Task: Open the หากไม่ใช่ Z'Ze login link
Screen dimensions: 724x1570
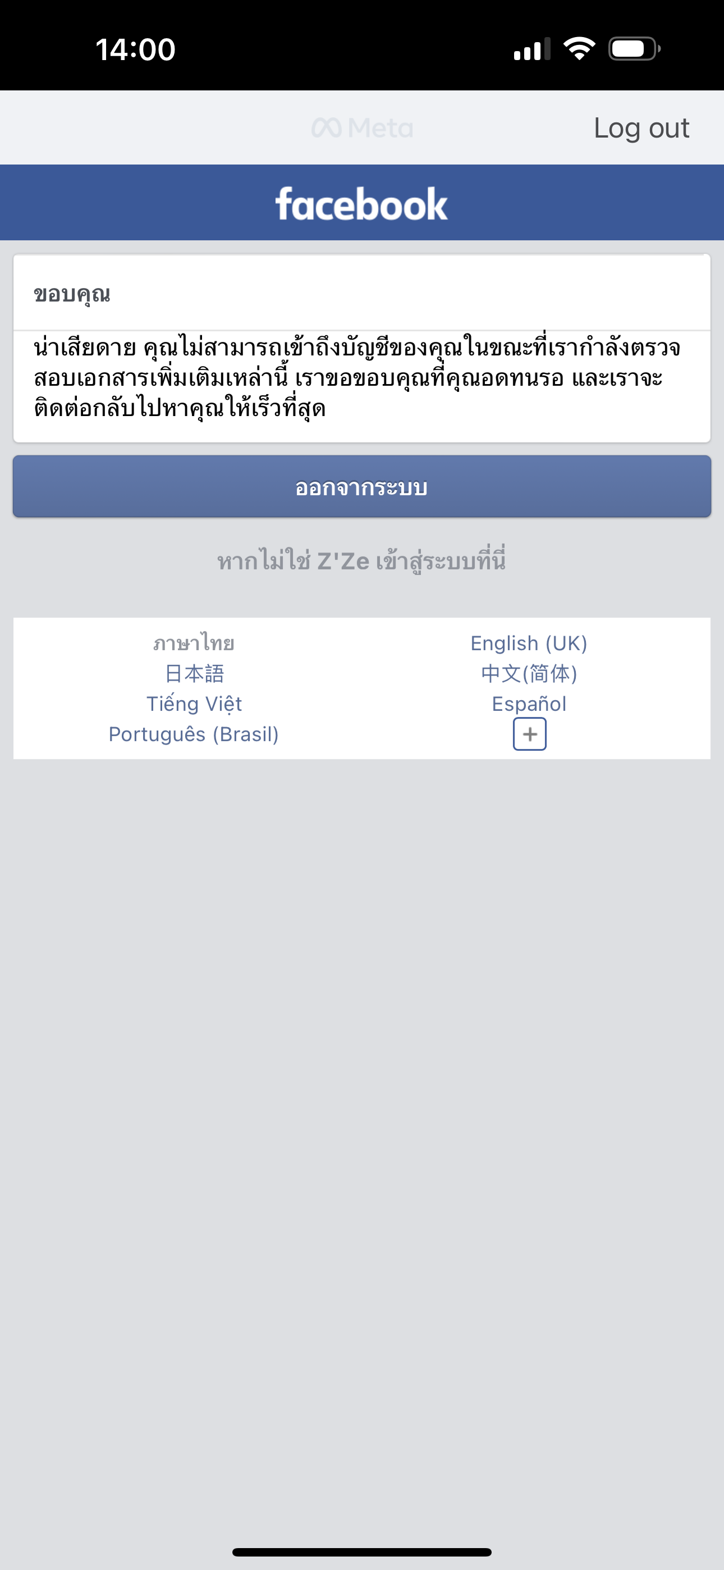Action: coord(361,561)
